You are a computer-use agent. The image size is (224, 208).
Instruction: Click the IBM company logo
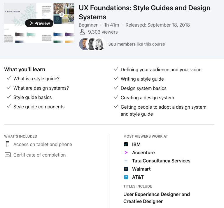(126, 144)
